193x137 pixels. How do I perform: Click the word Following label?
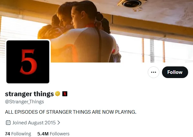(x=21, y=134)
